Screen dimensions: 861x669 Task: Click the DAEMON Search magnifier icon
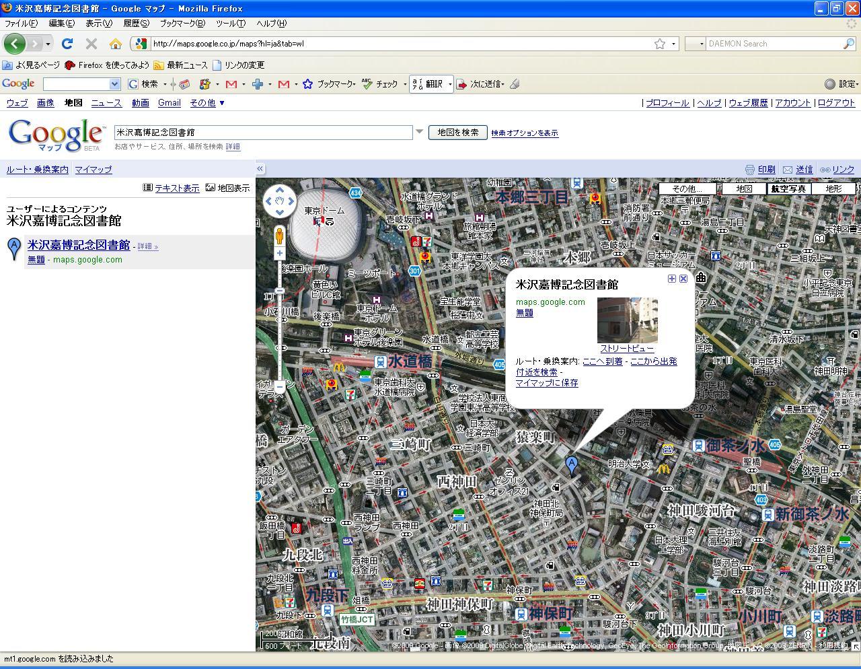coord(849,44)
